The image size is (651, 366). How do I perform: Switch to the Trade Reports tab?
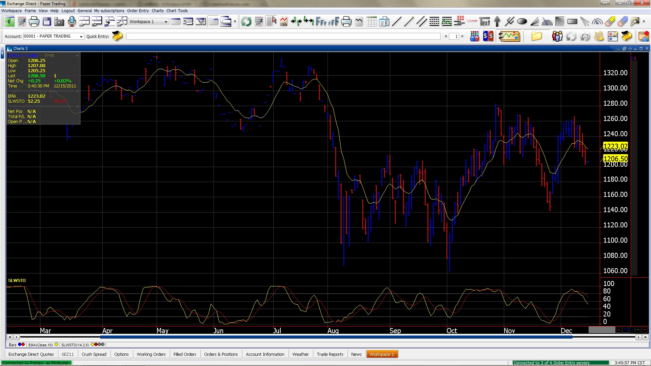(330, 354)
